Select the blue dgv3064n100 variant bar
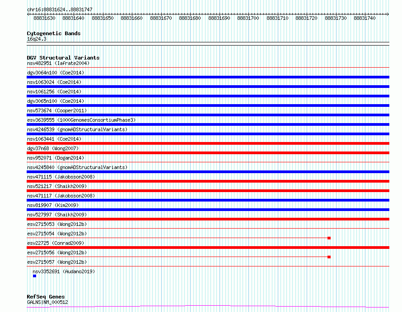Viewport: 402px width, 312px height. tap(208, 77)
